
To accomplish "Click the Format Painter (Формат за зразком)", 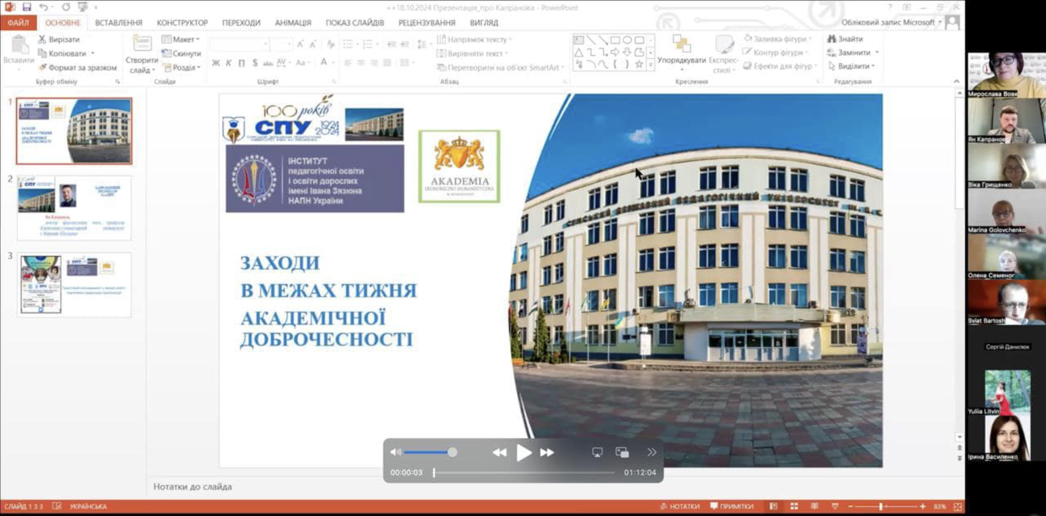I will tap(78, 67).
